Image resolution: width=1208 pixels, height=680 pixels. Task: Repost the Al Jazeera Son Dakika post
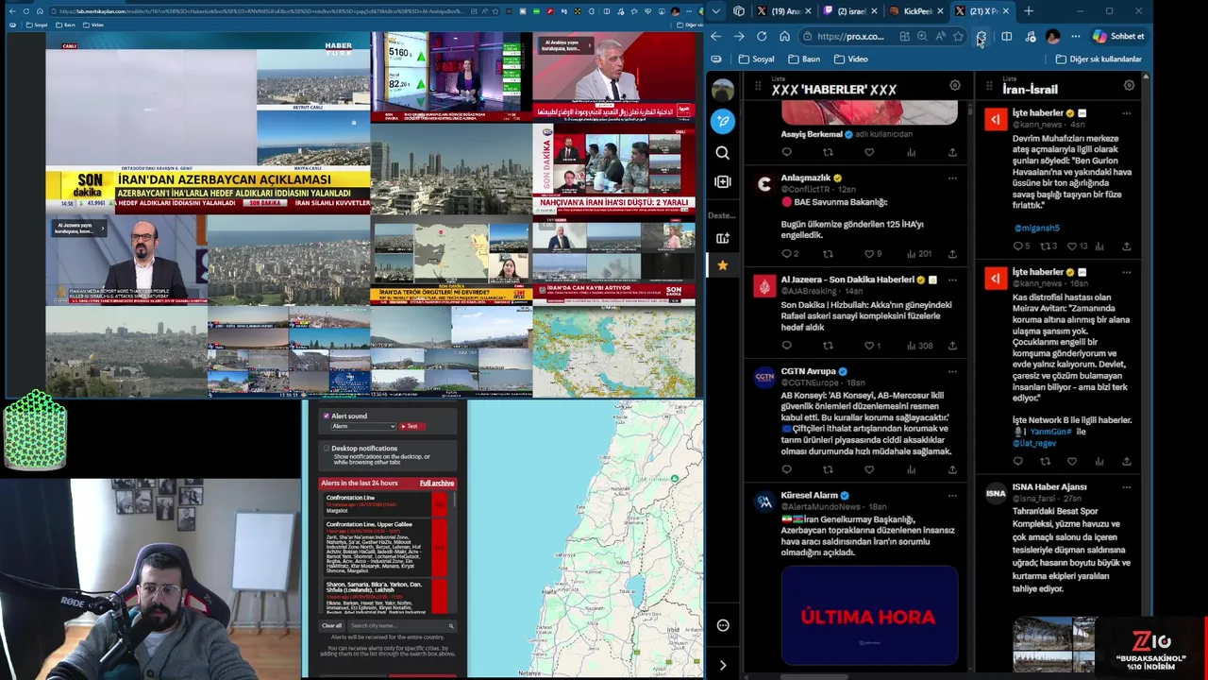coord(828,346)
